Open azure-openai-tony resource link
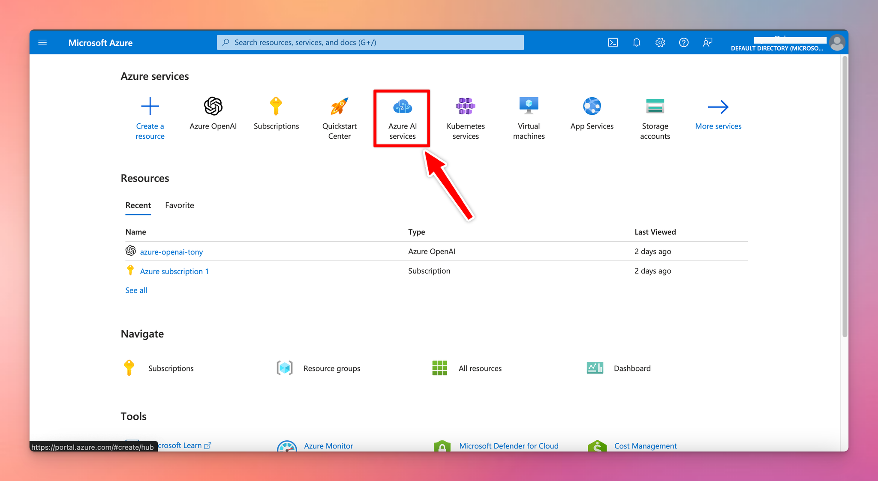878x481 pixels. (x=171, y=252)
